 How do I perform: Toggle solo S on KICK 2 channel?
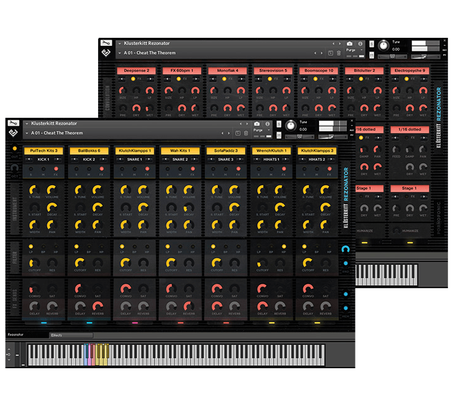[76, 169]
